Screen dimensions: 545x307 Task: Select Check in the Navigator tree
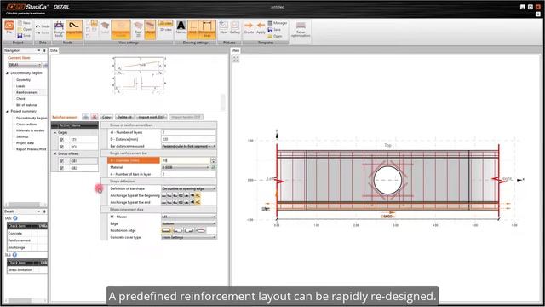tap(20, 99)
